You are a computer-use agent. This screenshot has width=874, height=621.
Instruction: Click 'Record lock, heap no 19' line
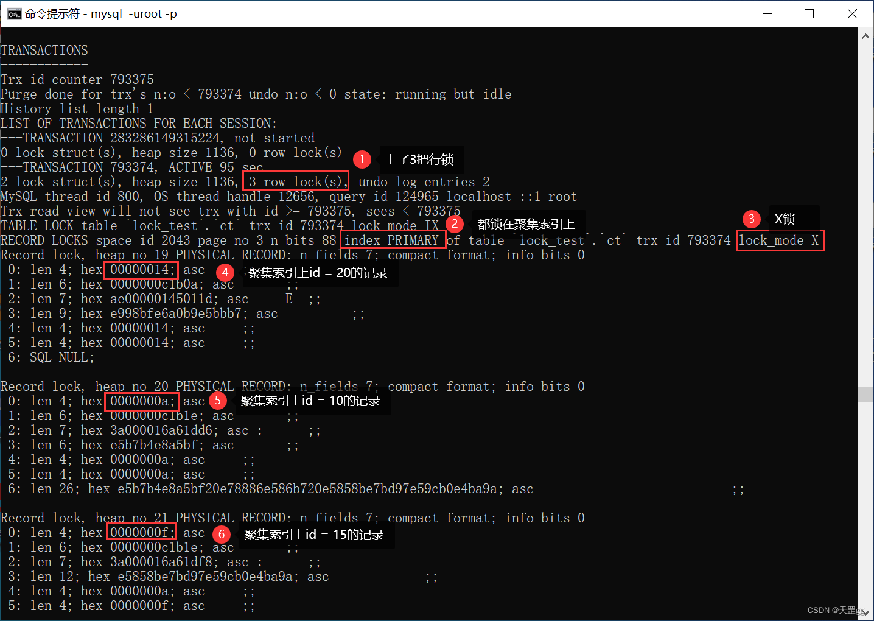tap(293, 255)
